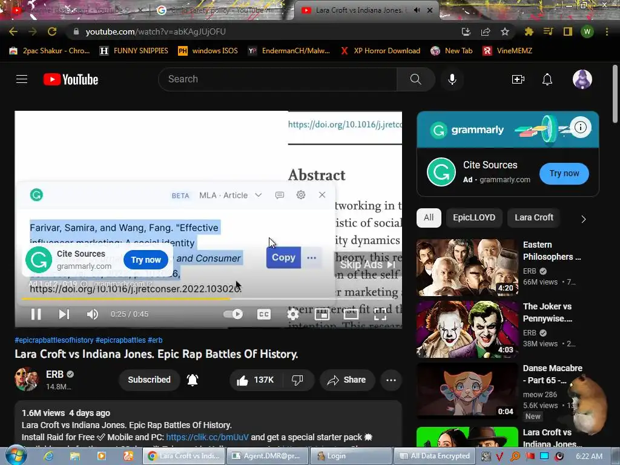620x465 pixels.
Task: Open the YouTube guide hamburger menu
Action: click(22, 79)
